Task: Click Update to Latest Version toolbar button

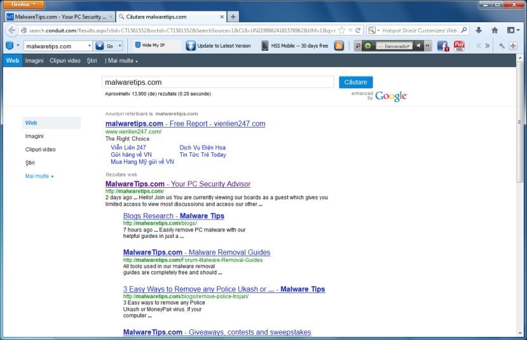Action: [219, 46]
